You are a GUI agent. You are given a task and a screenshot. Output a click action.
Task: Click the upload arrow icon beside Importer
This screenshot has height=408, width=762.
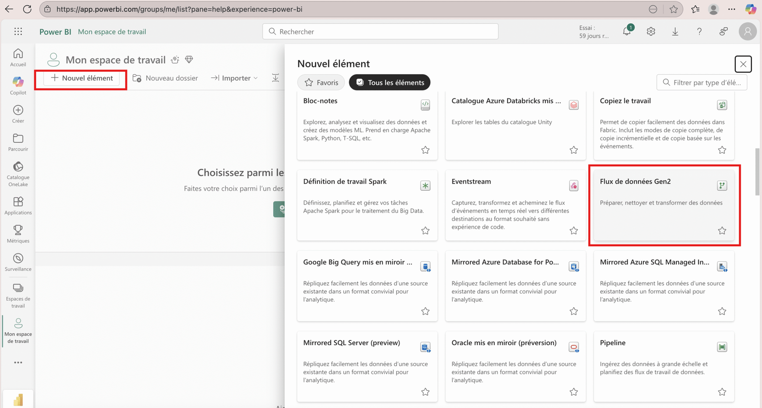275,78
